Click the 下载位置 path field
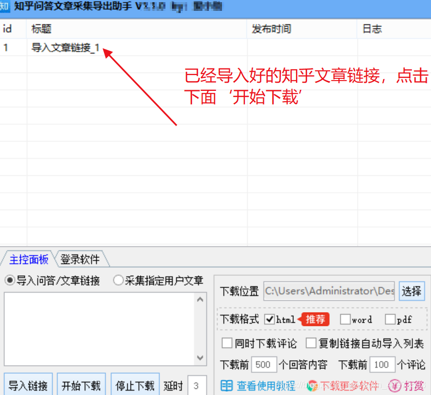The height and width of the screenshot is (395, 431). click(329, 291)
